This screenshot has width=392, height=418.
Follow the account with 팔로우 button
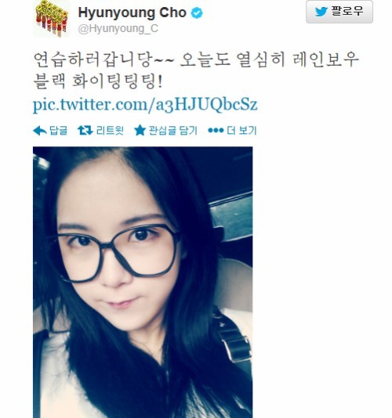[339, 12]
